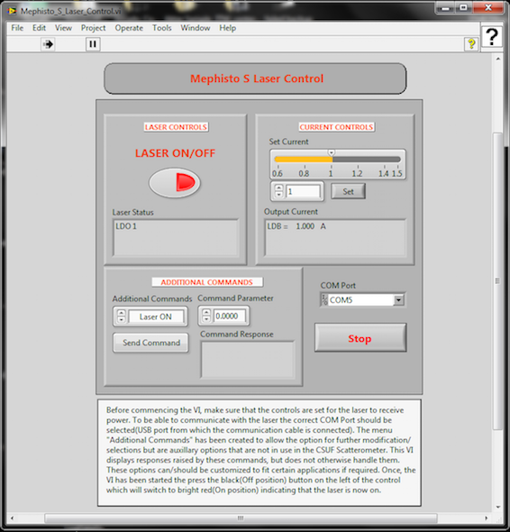The width and height of the screenshot is (510, 532).
Task: Open the Operate menu
Action: tap(129, 28)
